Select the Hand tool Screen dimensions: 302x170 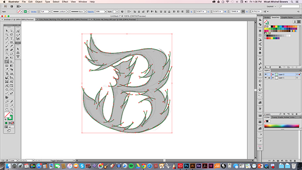[x=7, y=110]
